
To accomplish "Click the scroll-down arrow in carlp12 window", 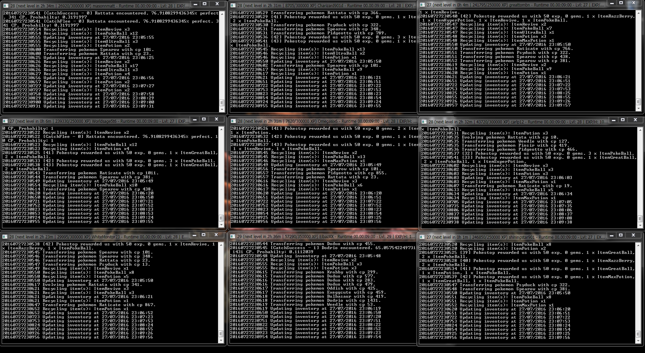I will (640, 225).
